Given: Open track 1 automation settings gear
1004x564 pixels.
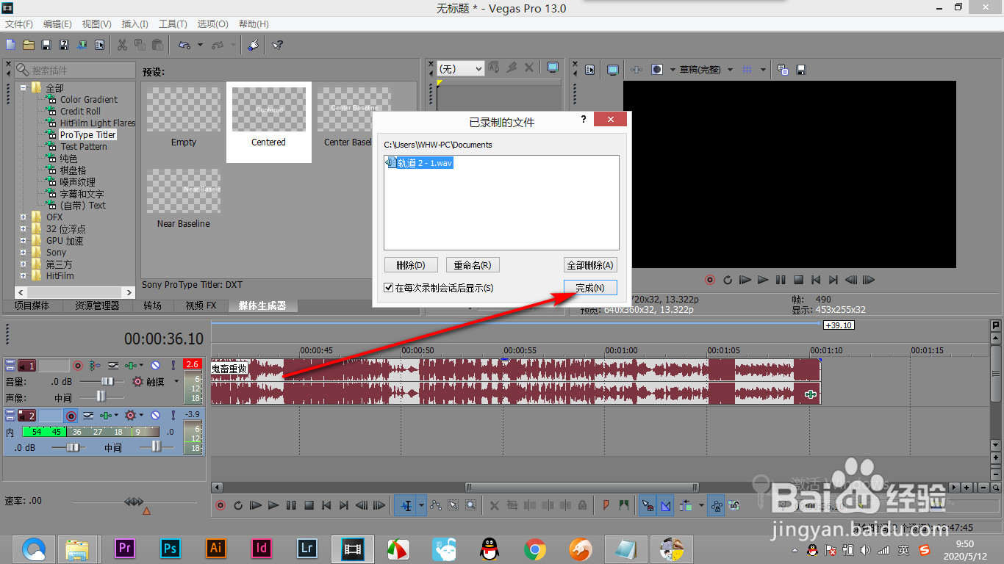Looking at the screenshot, I should click(x=137, y=382).
